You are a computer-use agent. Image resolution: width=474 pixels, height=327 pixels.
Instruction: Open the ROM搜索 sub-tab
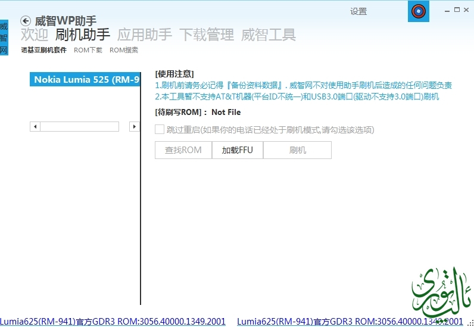[124, 50]
